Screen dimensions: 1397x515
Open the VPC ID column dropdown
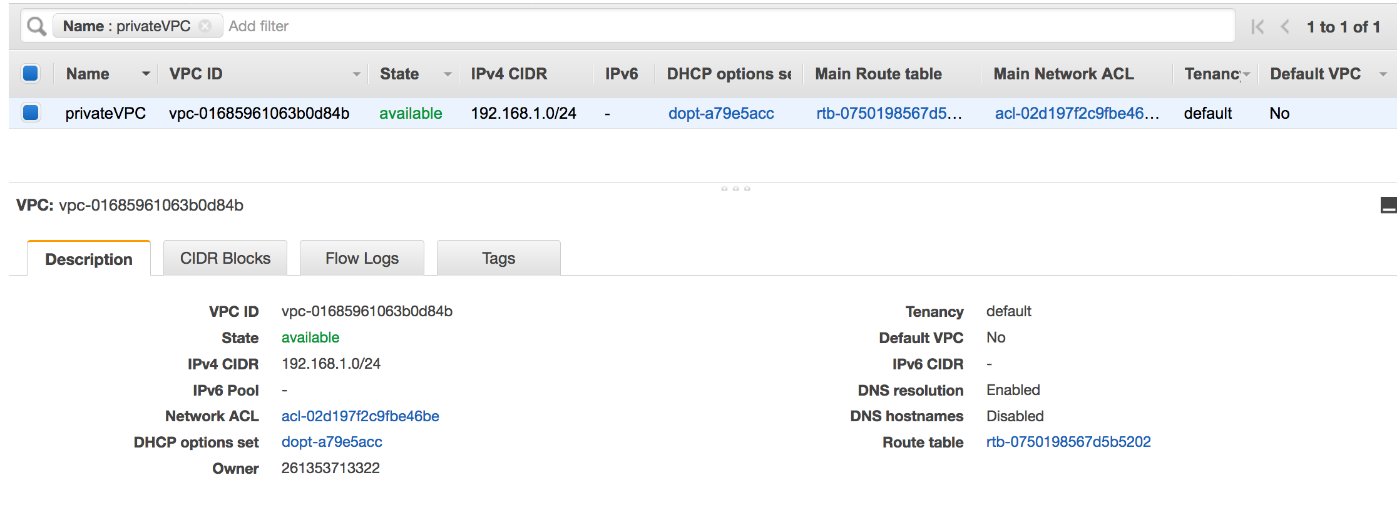(x=356, y=73)
